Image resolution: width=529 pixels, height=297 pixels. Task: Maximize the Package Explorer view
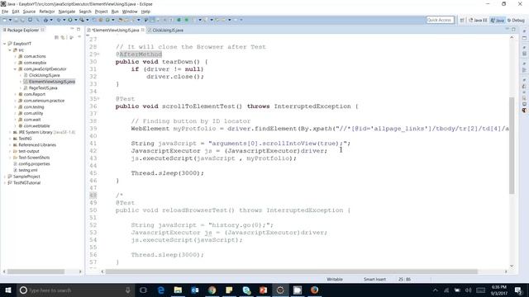coord(79,30)
